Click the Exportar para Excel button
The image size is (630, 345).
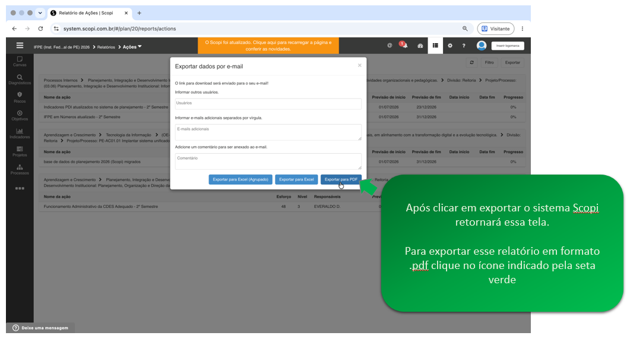(x=296, y=179)
